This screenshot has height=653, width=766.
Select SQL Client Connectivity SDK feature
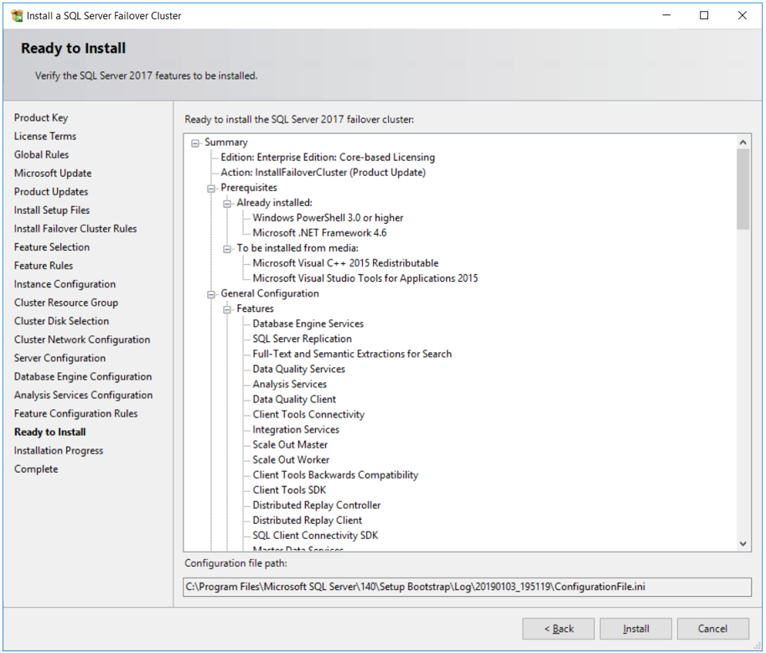click(x=316, y=536)
